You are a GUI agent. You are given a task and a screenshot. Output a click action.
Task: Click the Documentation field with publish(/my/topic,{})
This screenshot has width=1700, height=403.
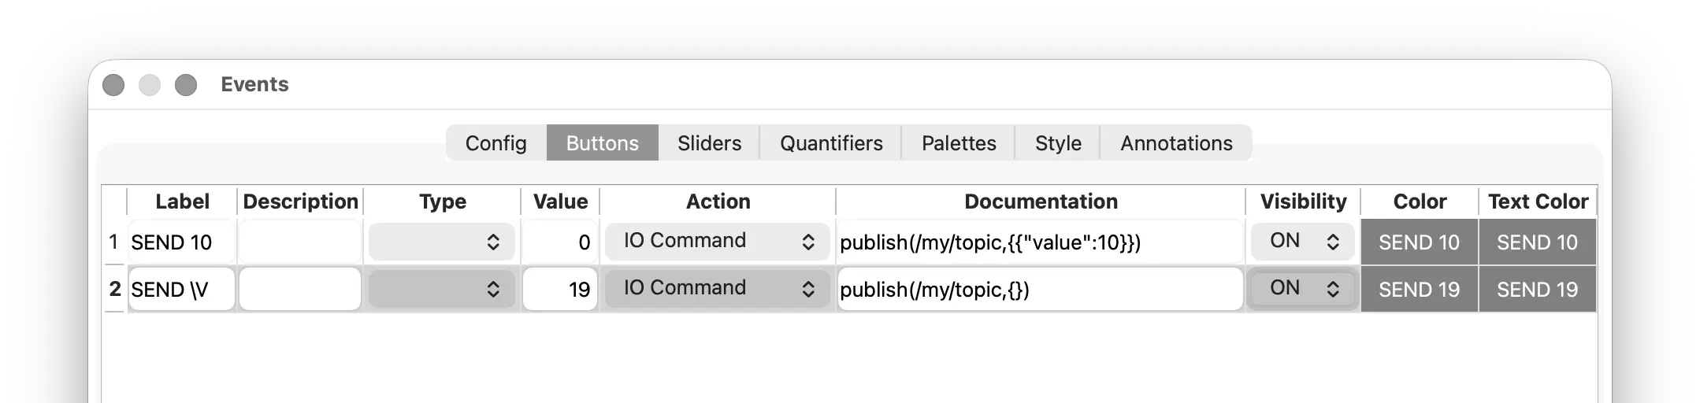1040,290
